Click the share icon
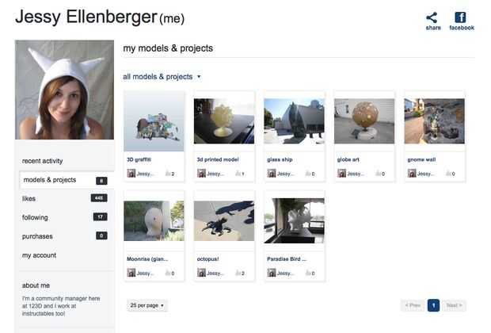Image resolution: width=491 pixels, height=333 pixels. click(x=432, y=17)
